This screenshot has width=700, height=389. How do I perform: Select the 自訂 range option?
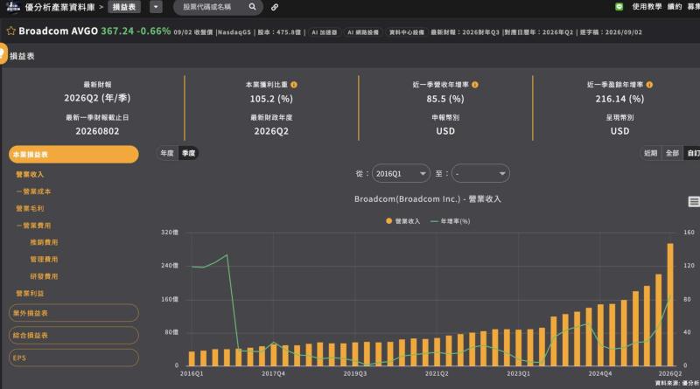click(693, 153)
